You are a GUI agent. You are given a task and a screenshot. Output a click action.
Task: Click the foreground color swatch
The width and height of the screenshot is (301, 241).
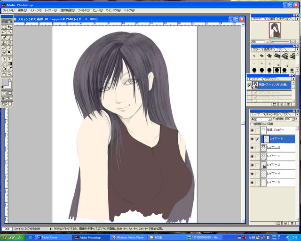[5, 82]
